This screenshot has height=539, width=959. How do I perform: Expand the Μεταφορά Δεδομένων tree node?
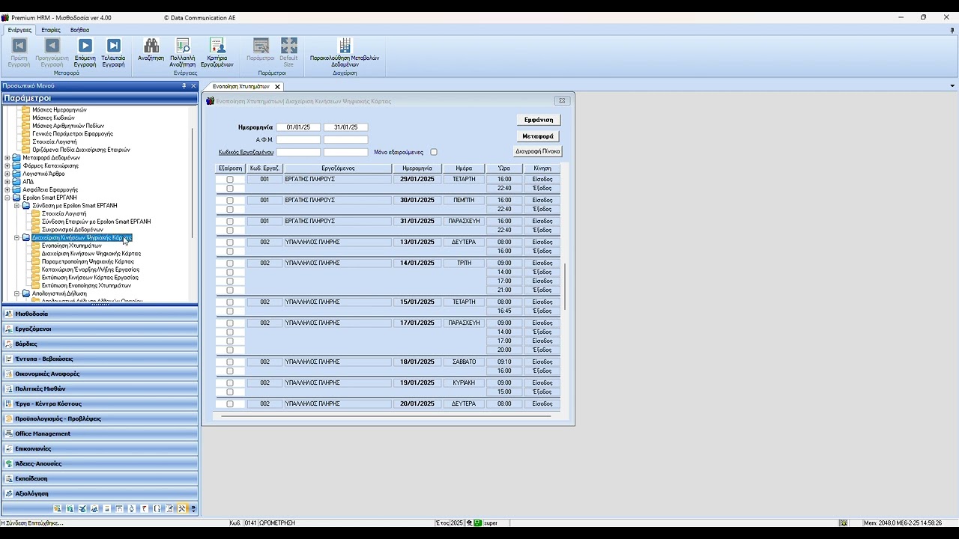point(7,158)
